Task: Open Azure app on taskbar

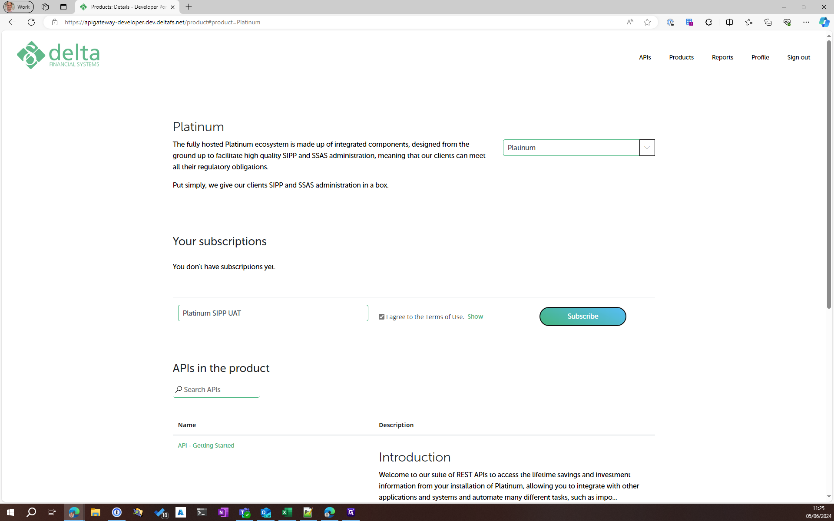Action: [181, 512]
